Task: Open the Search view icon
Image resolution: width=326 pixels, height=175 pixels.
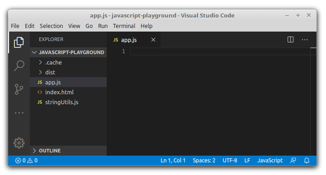Action: click(x=19, y=66)
